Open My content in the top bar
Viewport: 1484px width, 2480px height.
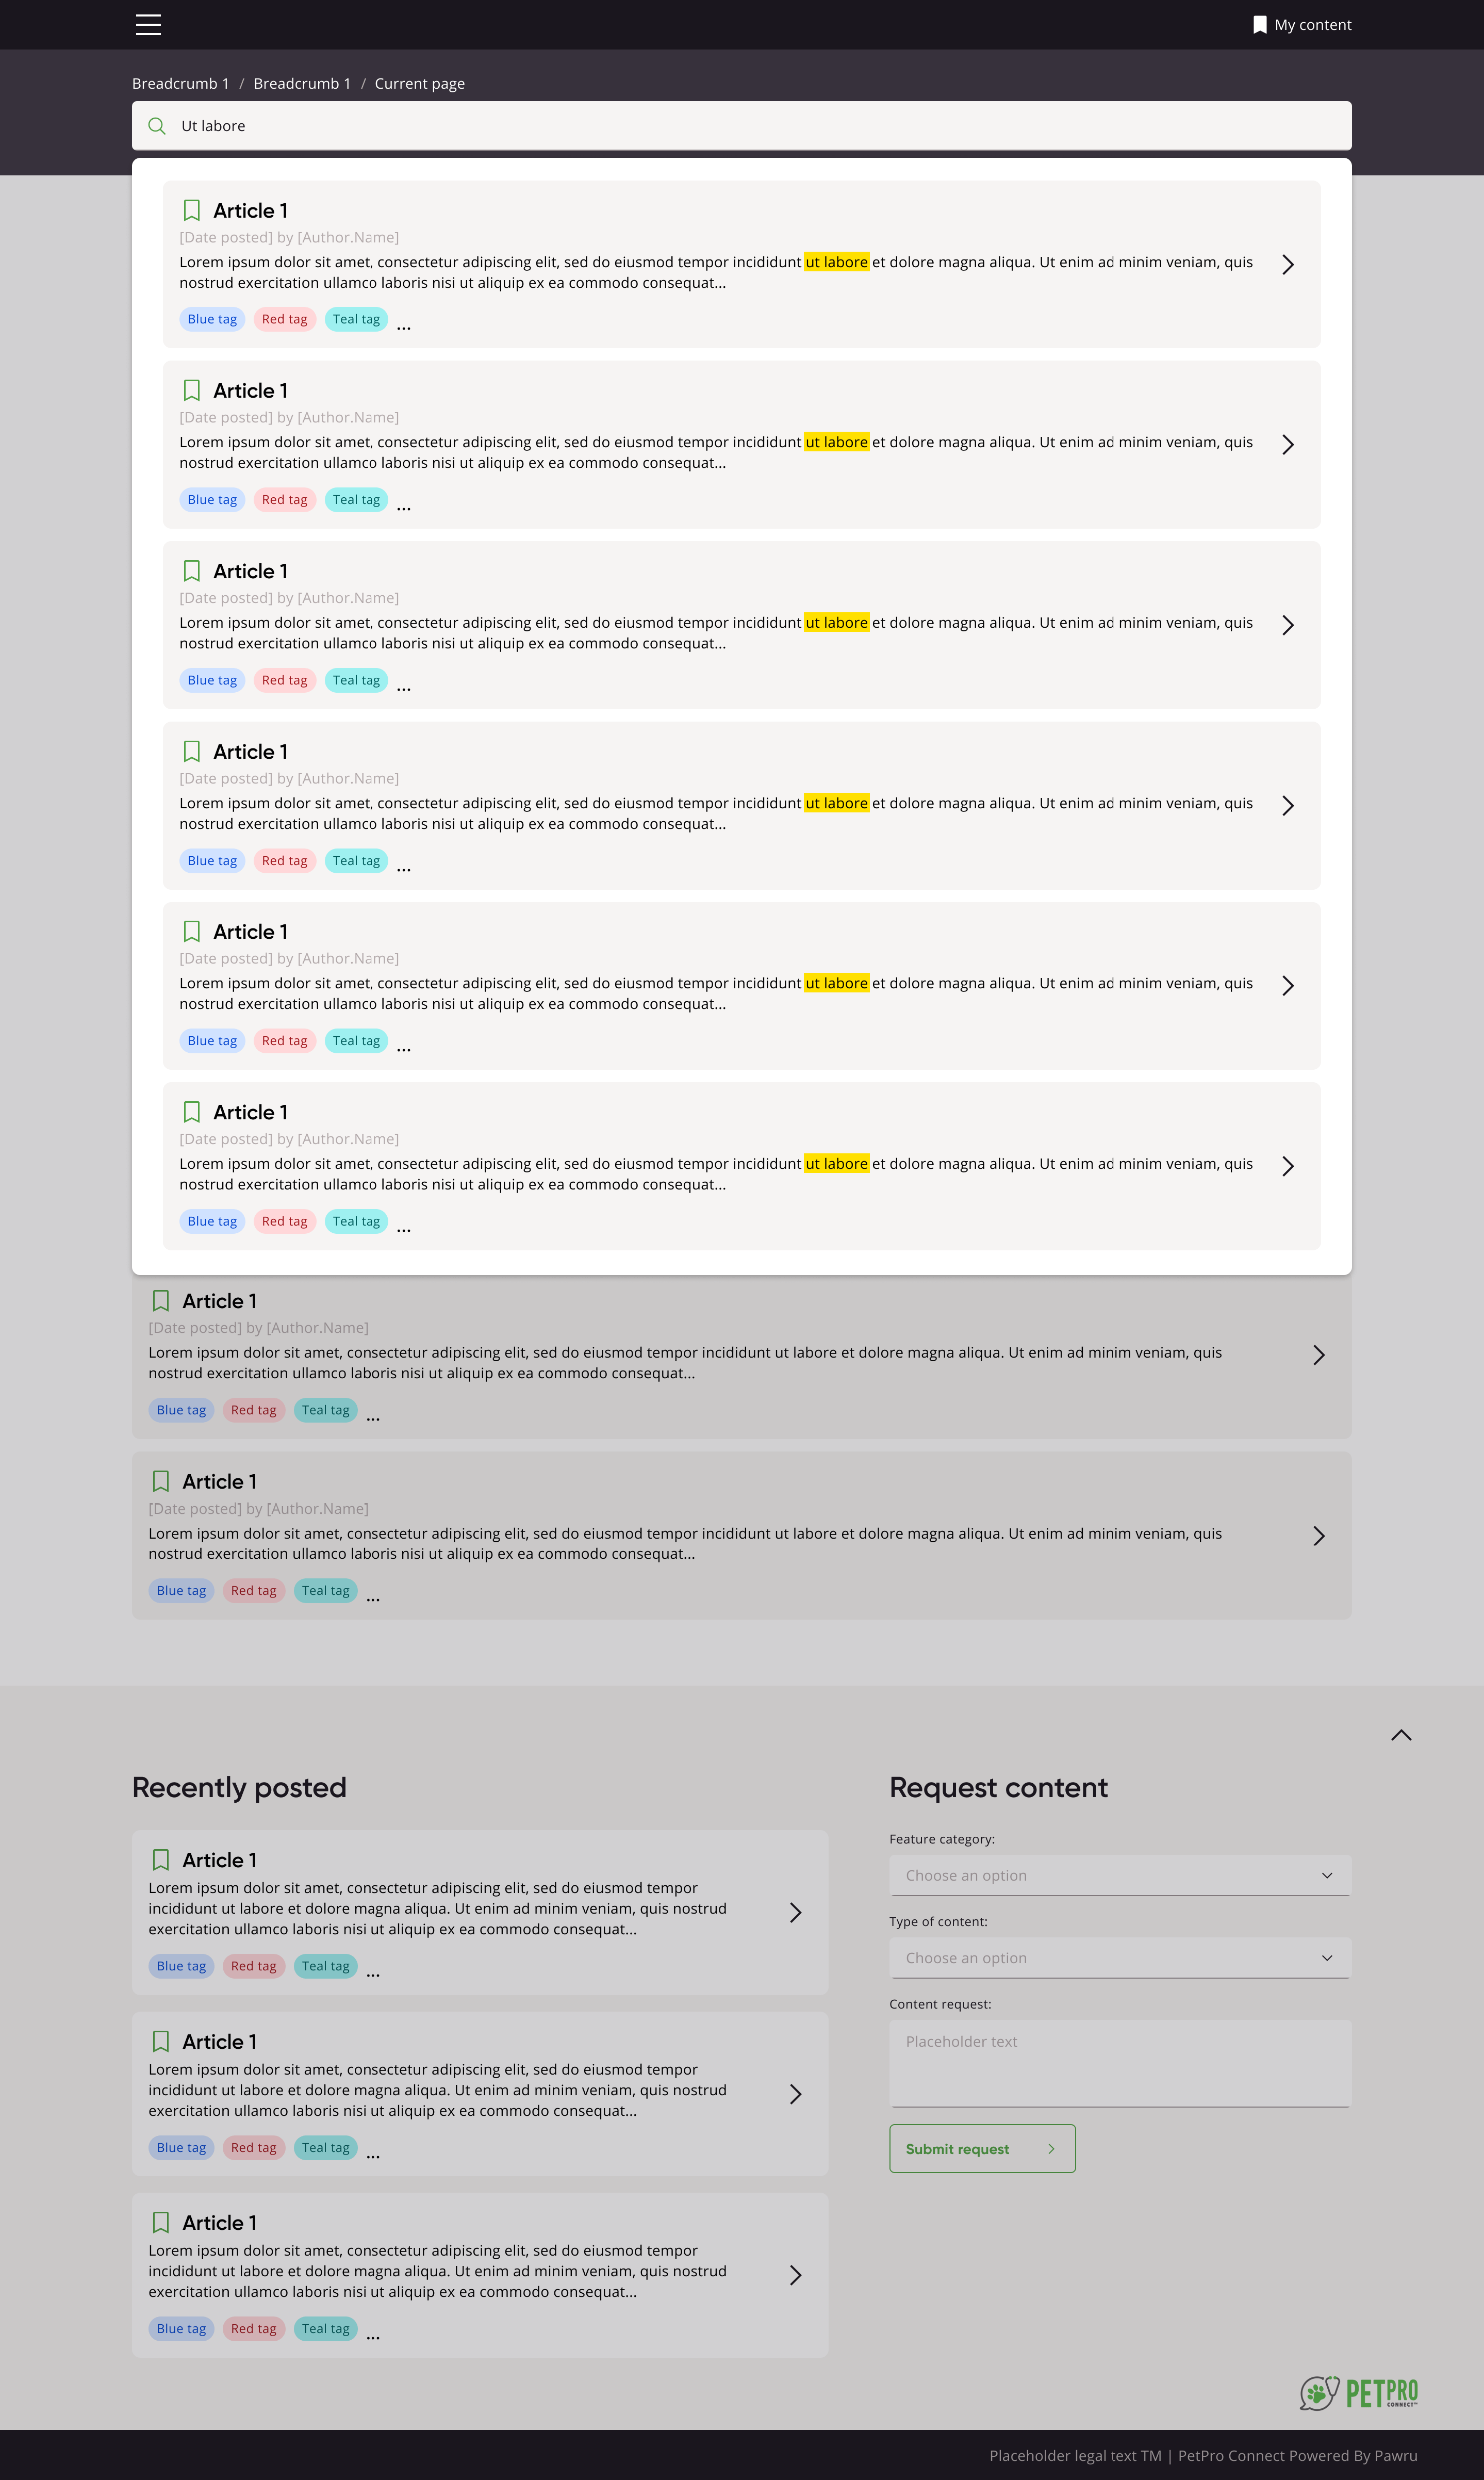(1312, 25)
